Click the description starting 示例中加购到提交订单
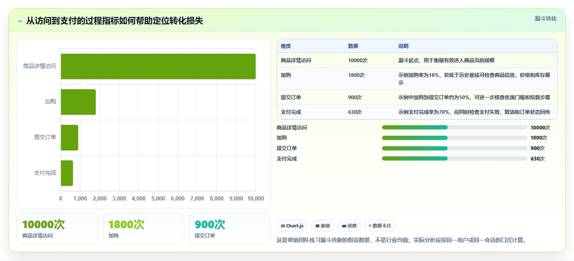This screenshot has height=261, width=574. 474,98
